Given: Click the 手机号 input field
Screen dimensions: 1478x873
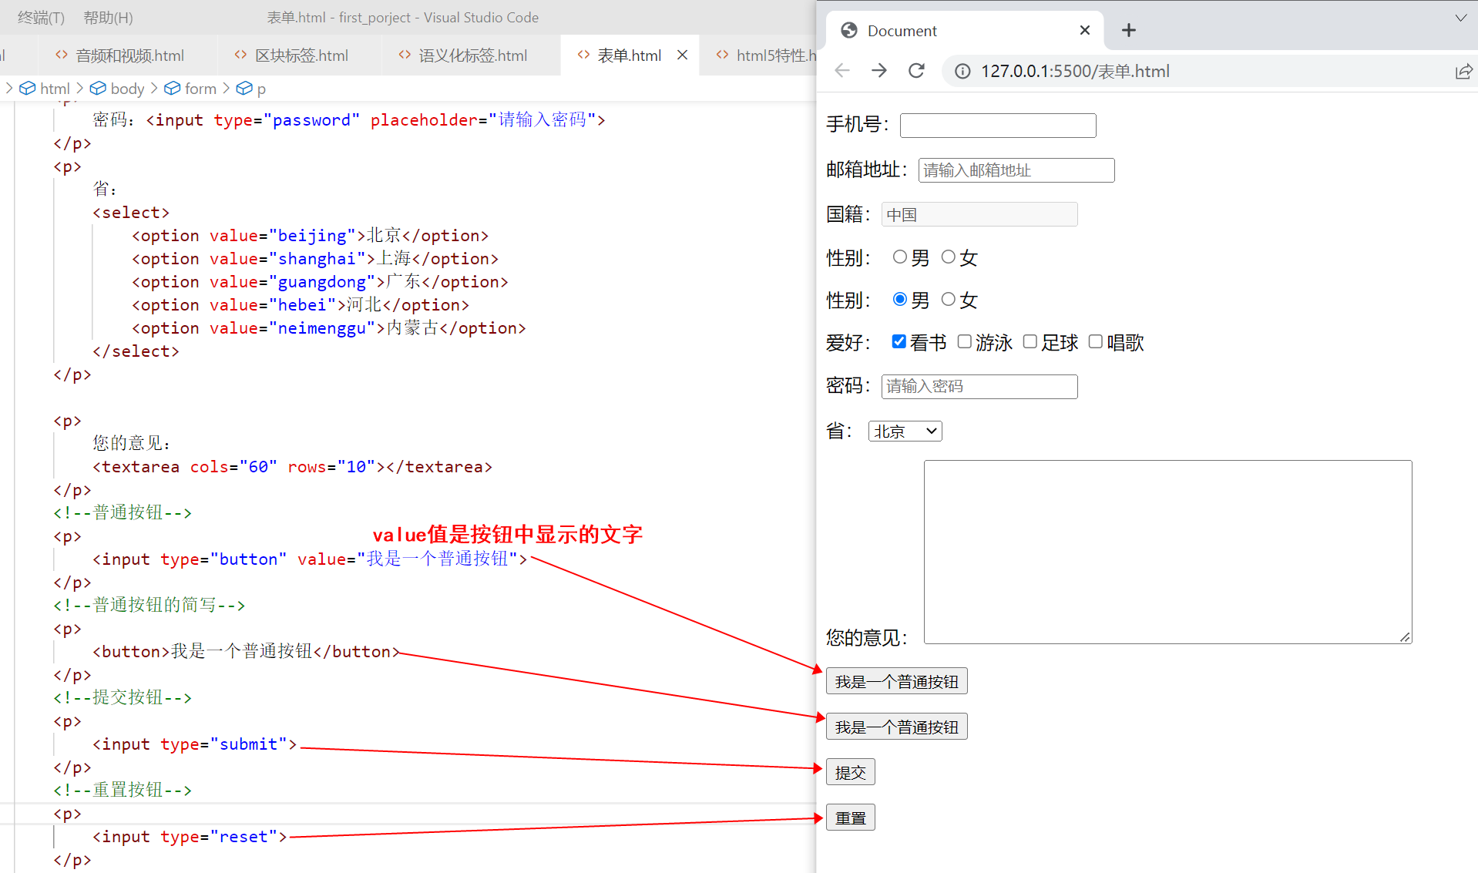Looking at the screenshot, I should click(998, 126).
